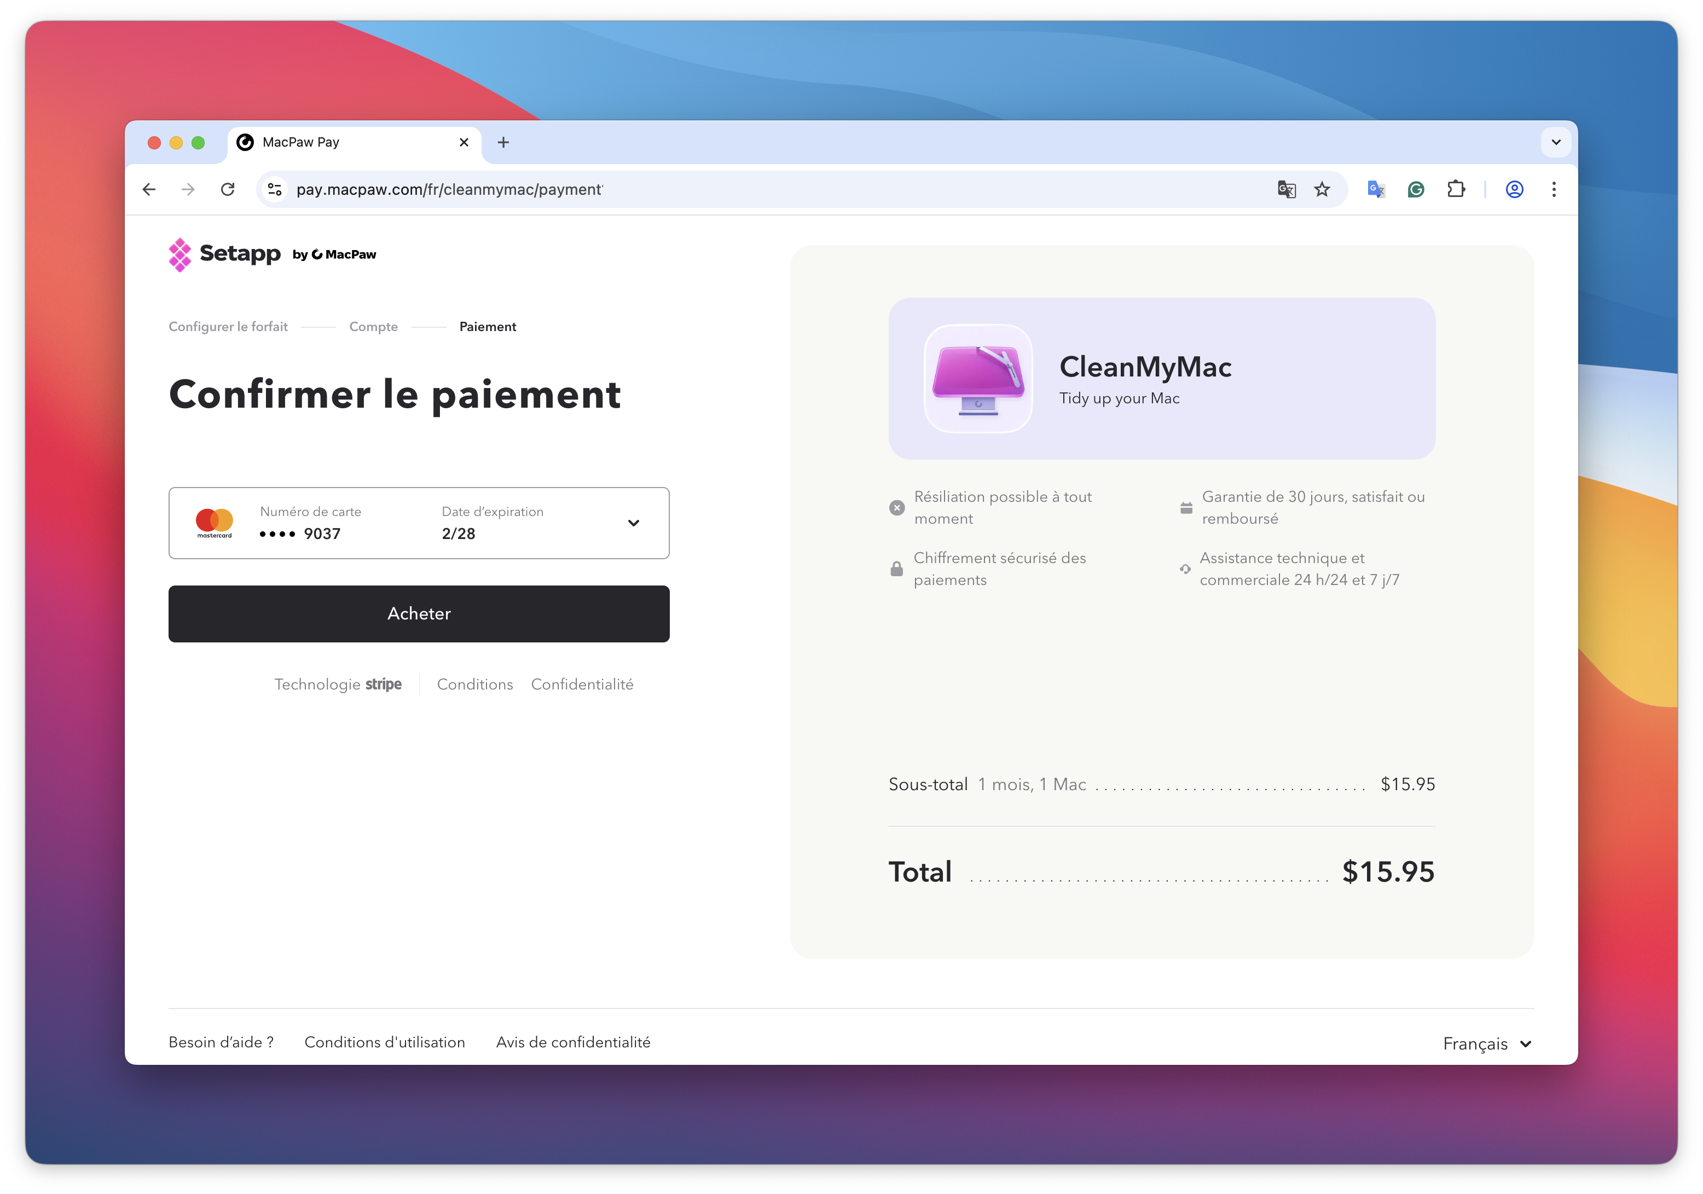The height and width of the screenshot is (1194, 1703).
Task: Open the Technologie stripe link
Action: pos(338,684)
